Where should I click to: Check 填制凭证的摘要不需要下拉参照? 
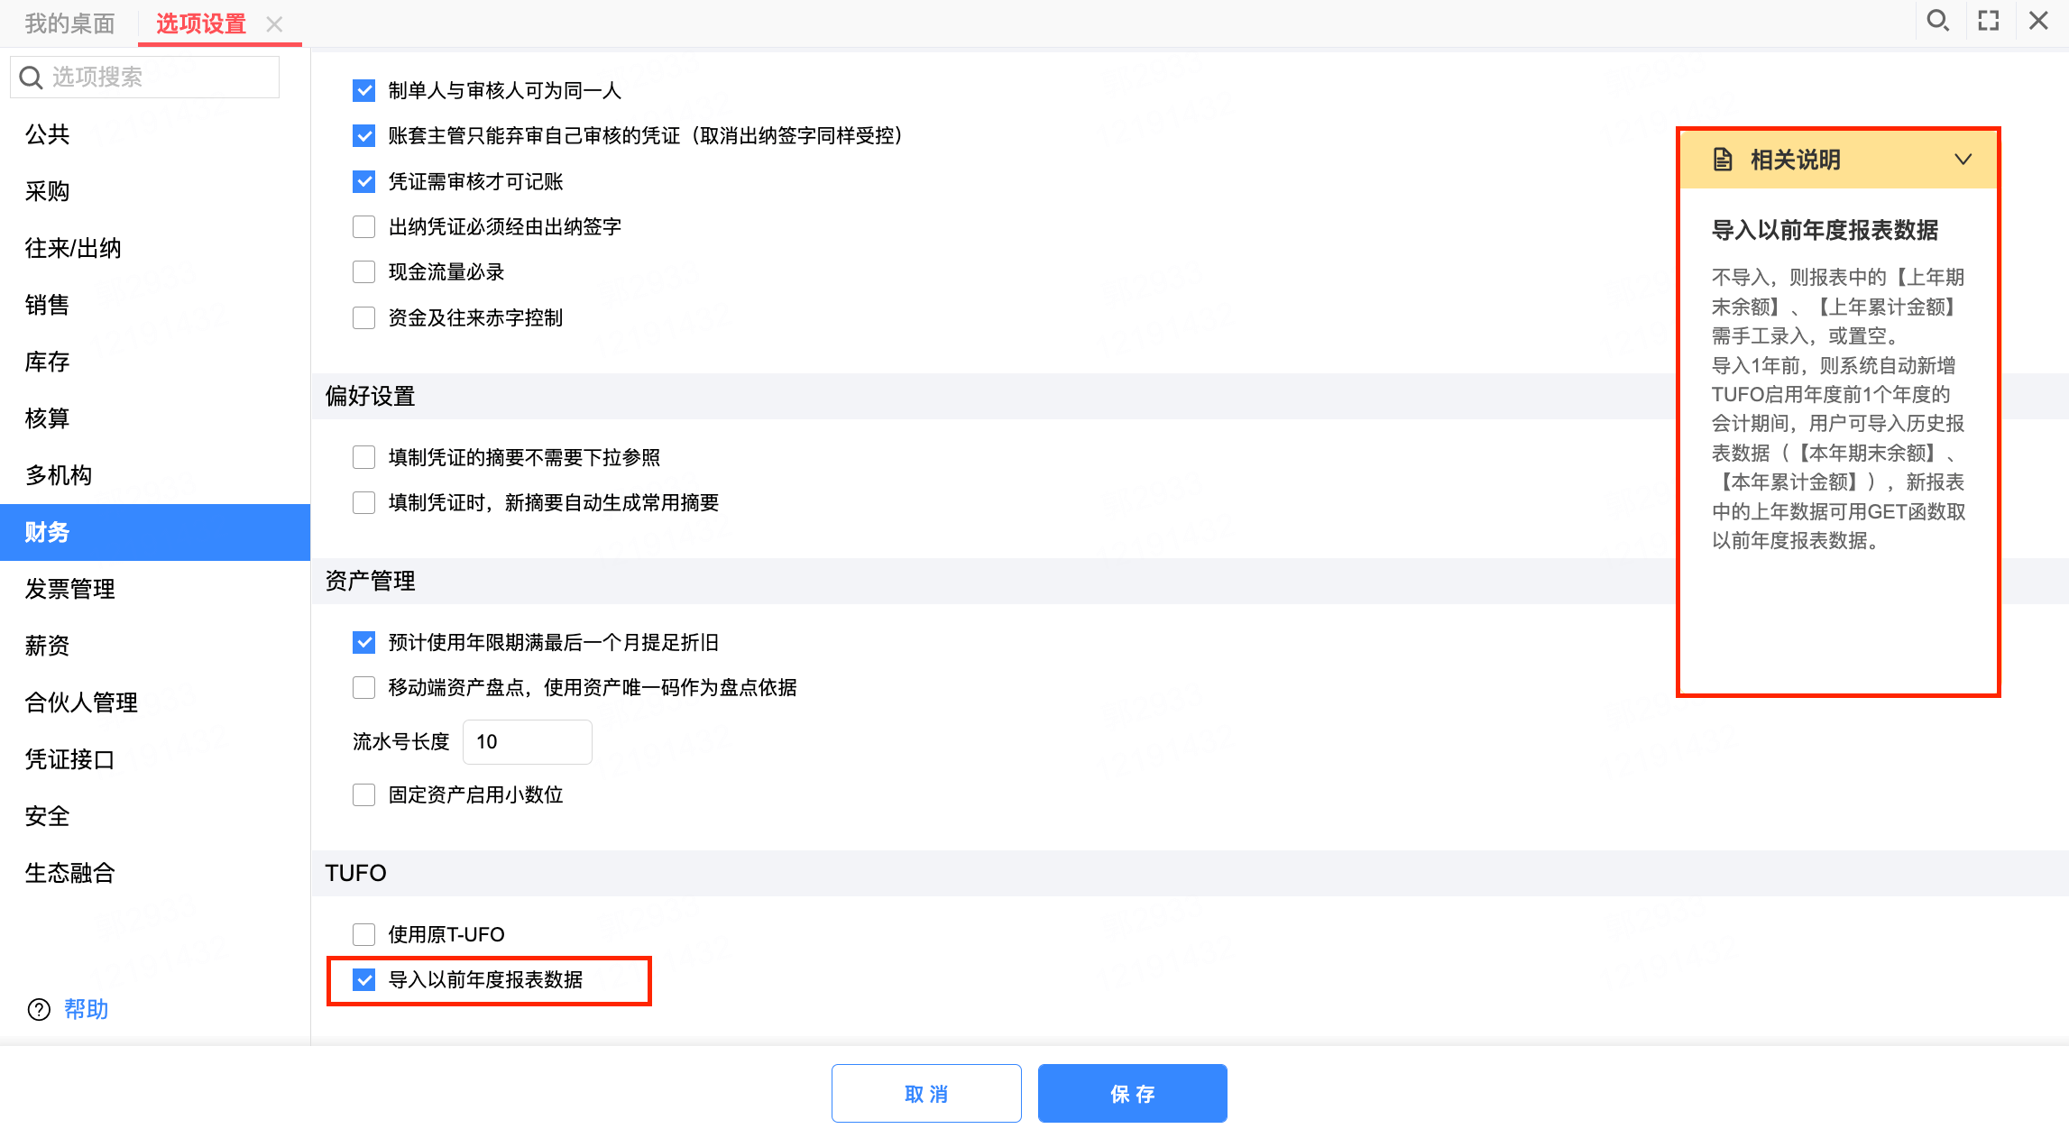click(x=363, y=457)
